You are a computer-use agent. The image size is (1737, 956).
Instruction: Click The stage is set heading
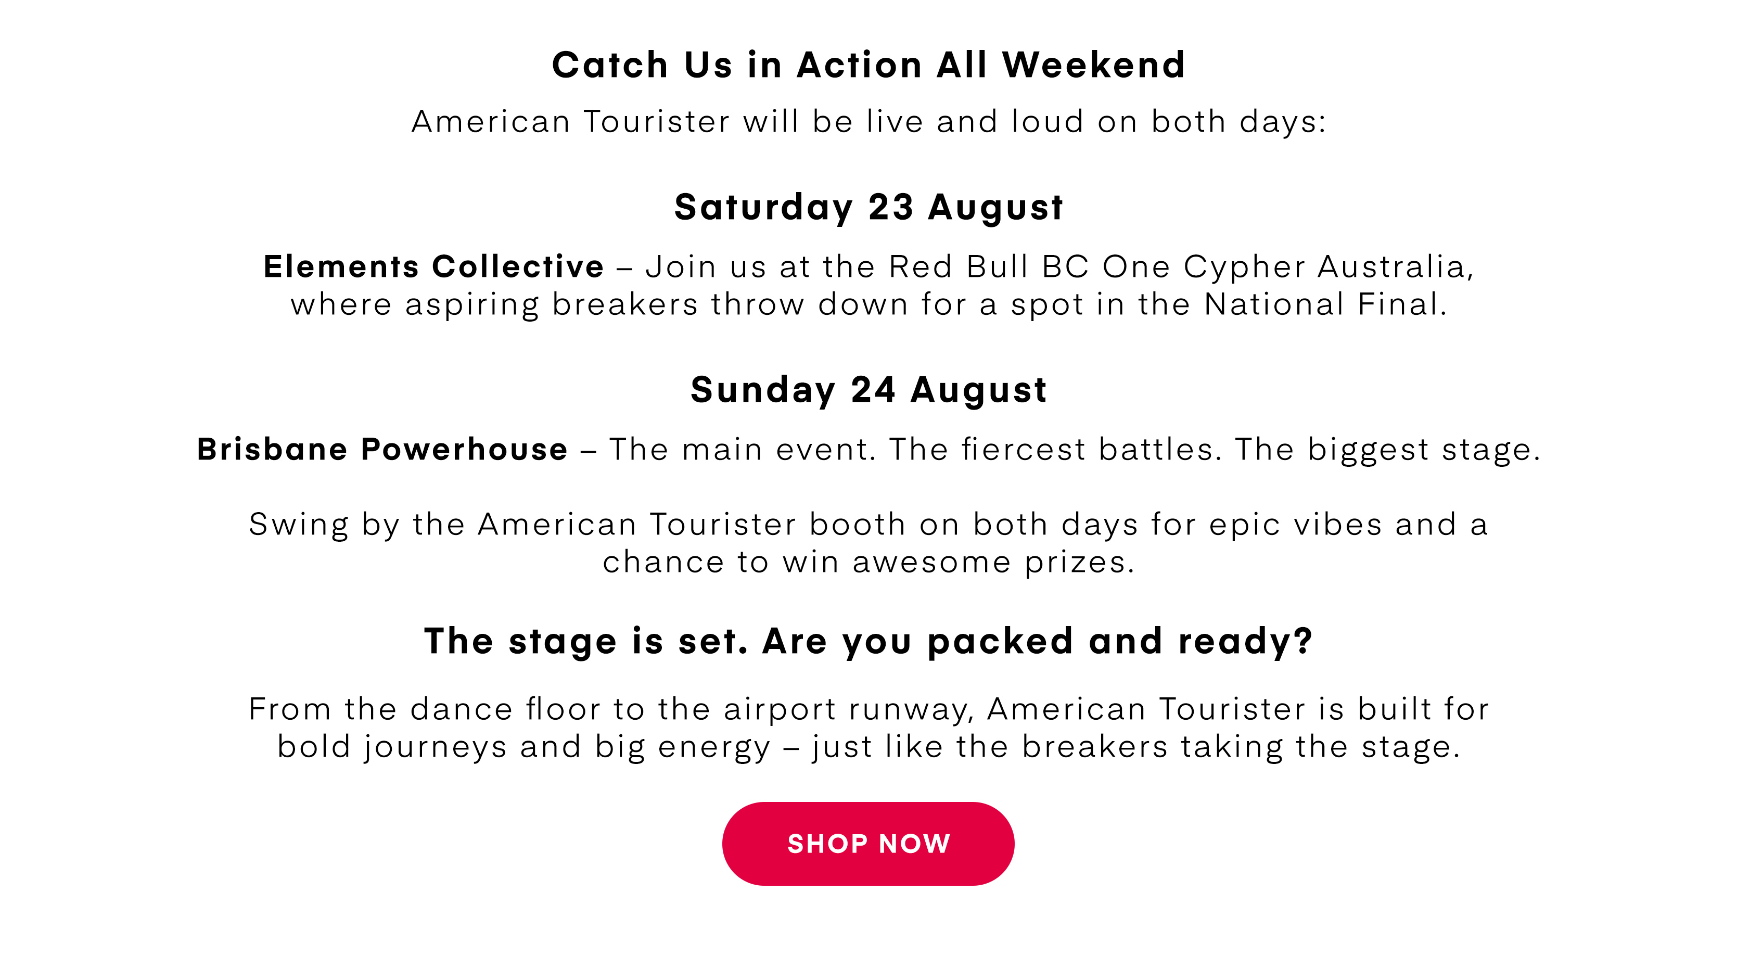point(586,641)
